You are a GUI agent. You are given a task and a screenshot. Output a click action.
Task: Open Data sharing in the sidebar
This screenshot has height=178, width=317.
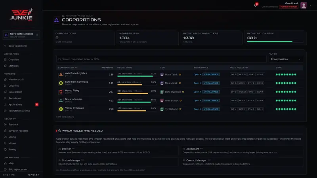pos(15,92)
